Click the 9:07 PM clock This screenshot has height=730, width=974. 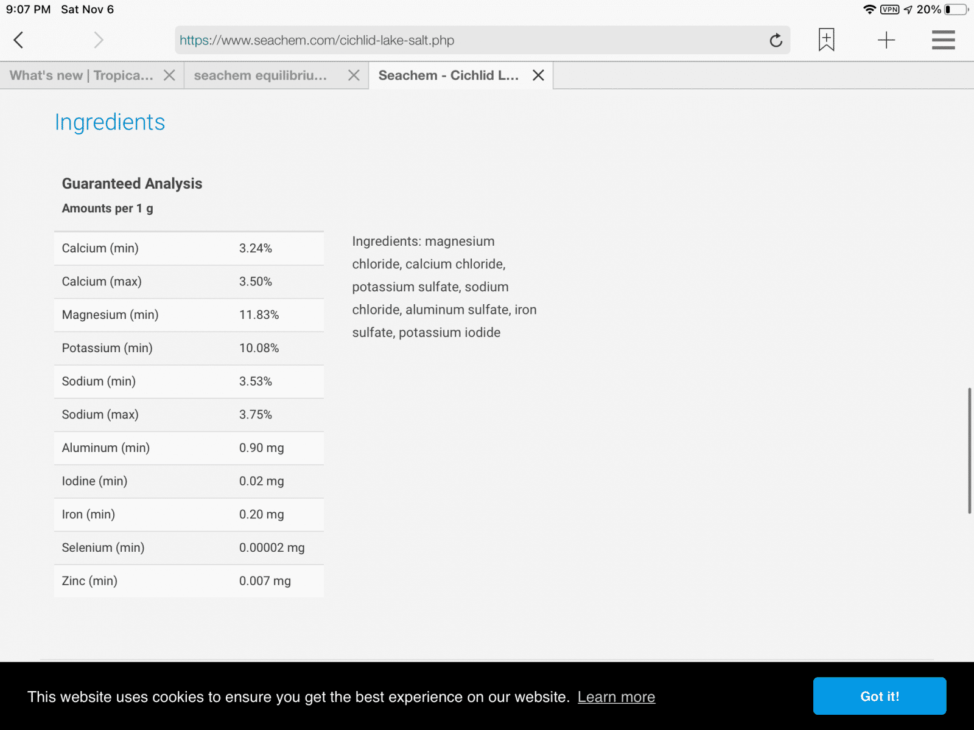tap(28, 10)
